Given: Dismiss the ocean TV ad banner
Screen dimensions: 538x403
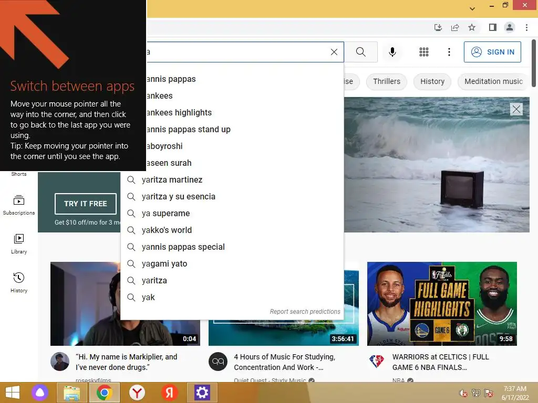Looking at the screenshot, I should click(x=516, y=109).
